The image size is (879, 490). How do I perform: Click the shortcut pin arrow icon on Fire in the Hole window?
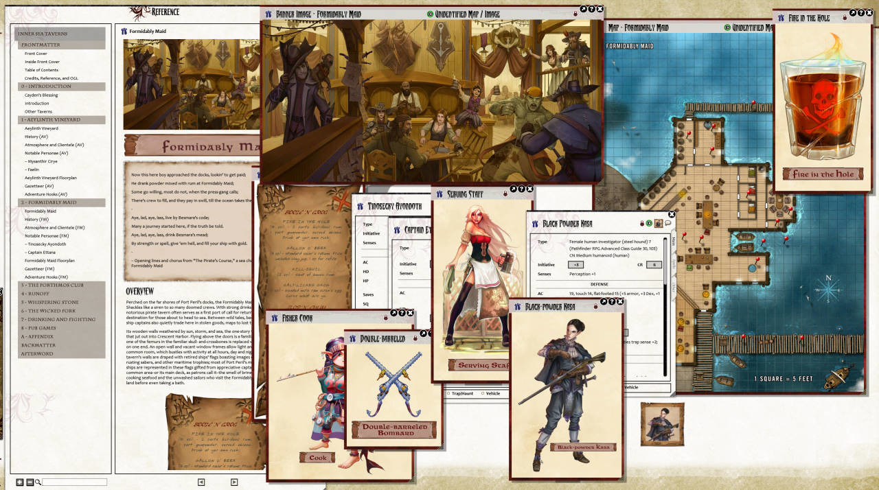tap(853, 12)
